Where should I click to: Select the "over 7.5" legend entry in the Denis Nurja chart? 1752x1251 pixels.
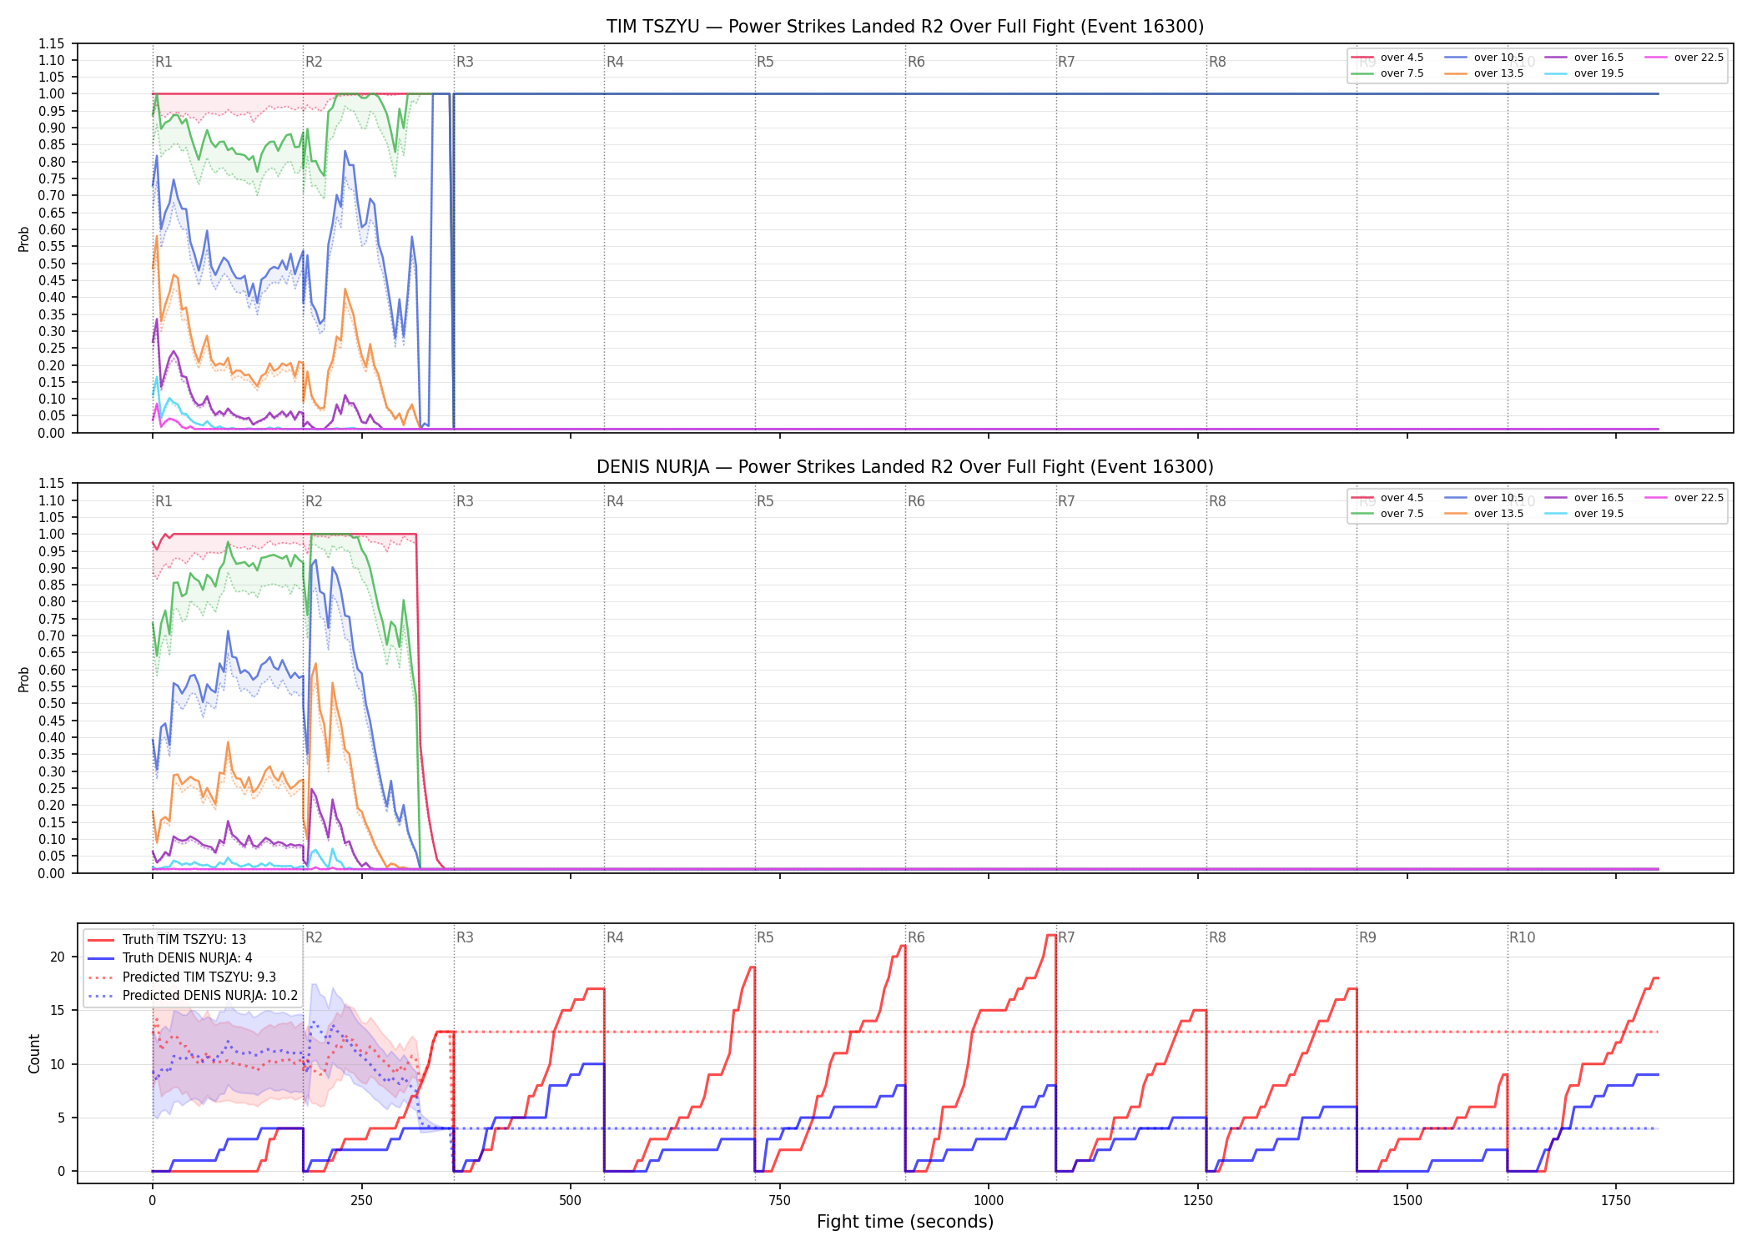[x=1387, y=514]
